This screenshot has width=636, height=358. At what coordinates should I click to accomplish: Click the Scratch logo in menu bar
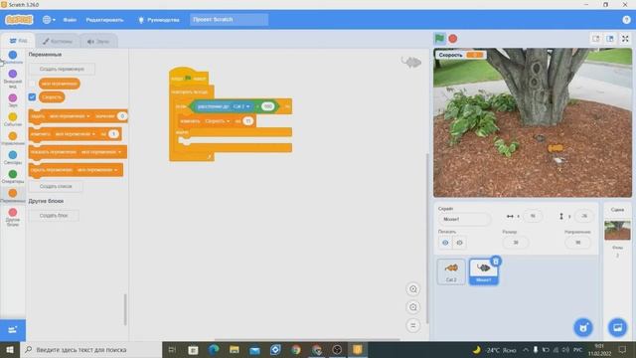[x=19, y=20]
